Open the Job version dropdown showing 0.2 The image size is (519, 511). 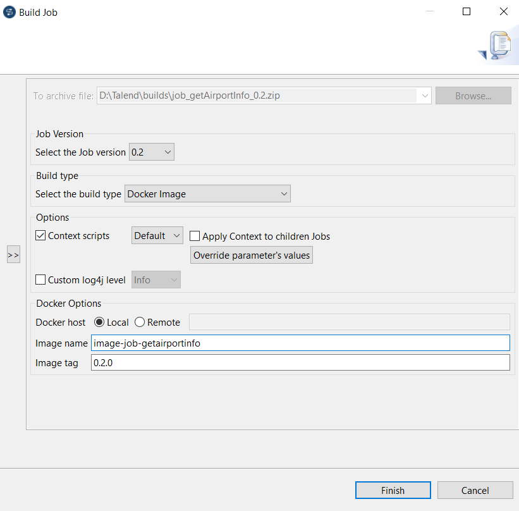tap(167, 152)
